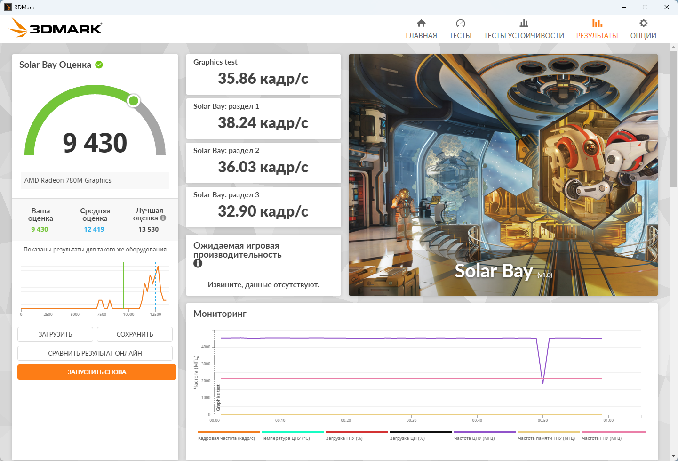Click СРАВНИТЬ РЕЗУЛЬТАТ ОНЛАЙН button

tap(95, 353)
